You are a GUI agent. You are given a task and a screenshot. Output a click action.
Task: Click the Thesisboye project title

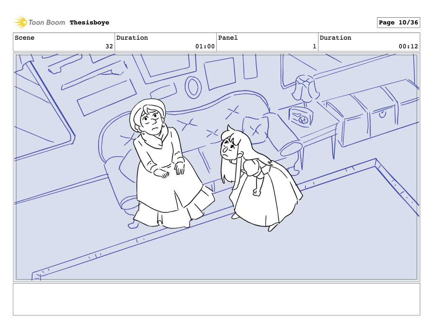coord(89,22)
